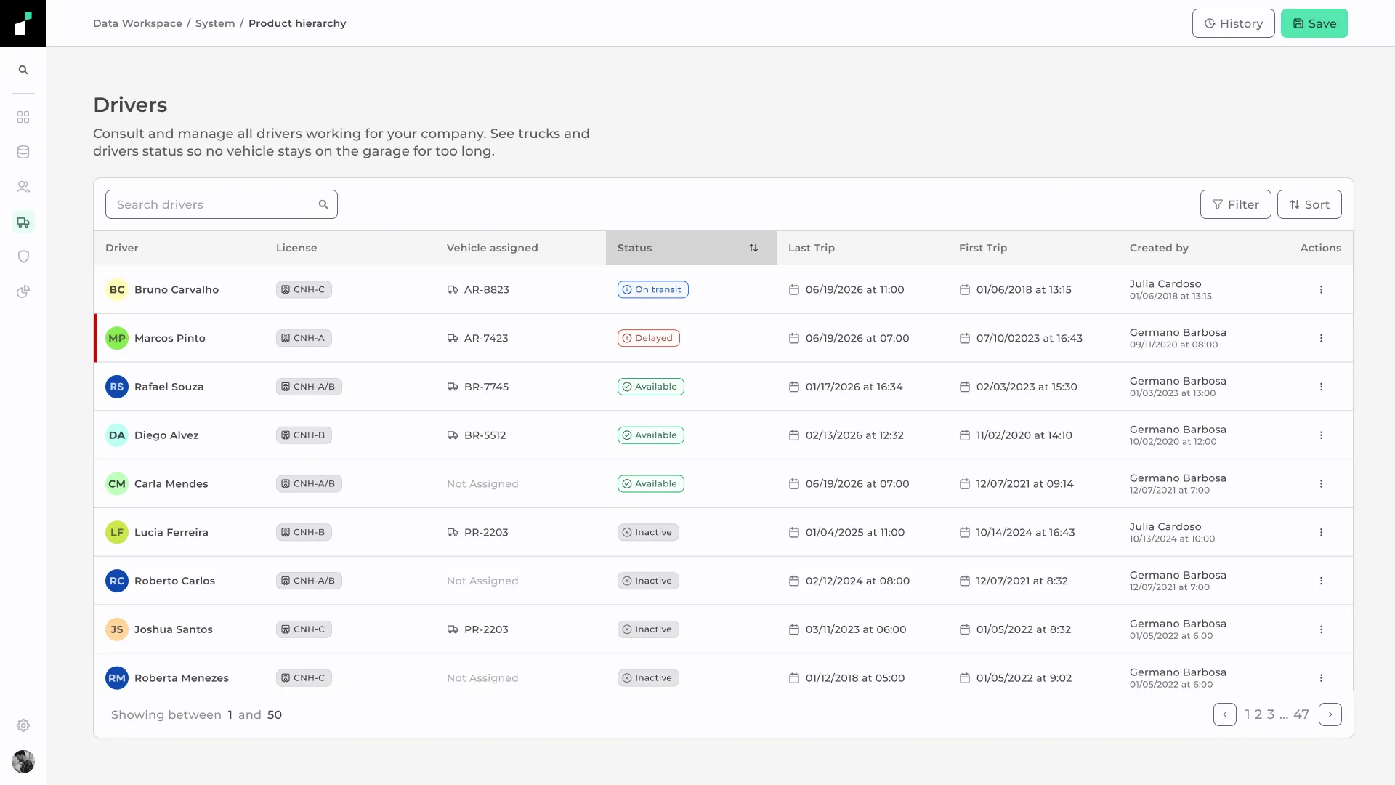Go to next page arrow
Viewport: 1395px width, 785px height.
(x=1330, y=714)
